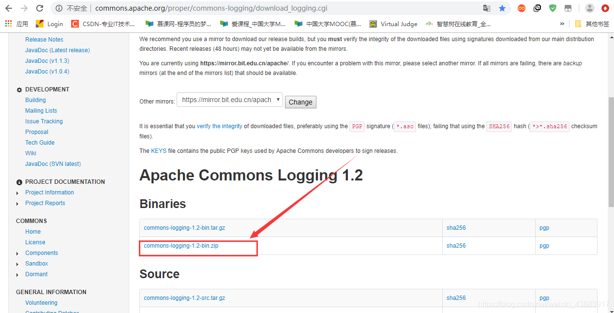Viewport: 614px width, 313px height.
Task: Translate this page via the address-bar icon
Action: [x=487, y=8]
